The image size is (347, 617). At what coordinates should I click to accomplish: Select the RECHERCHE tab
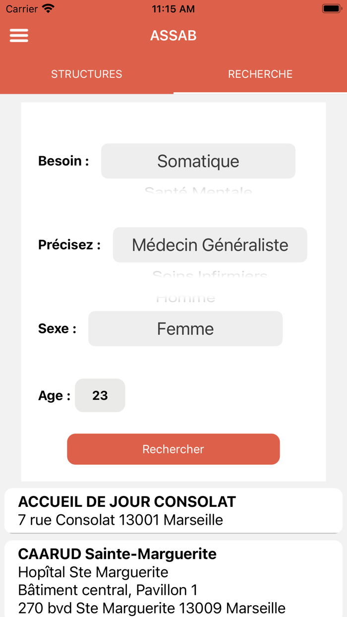pyautogui.click(x=260, y=74)
